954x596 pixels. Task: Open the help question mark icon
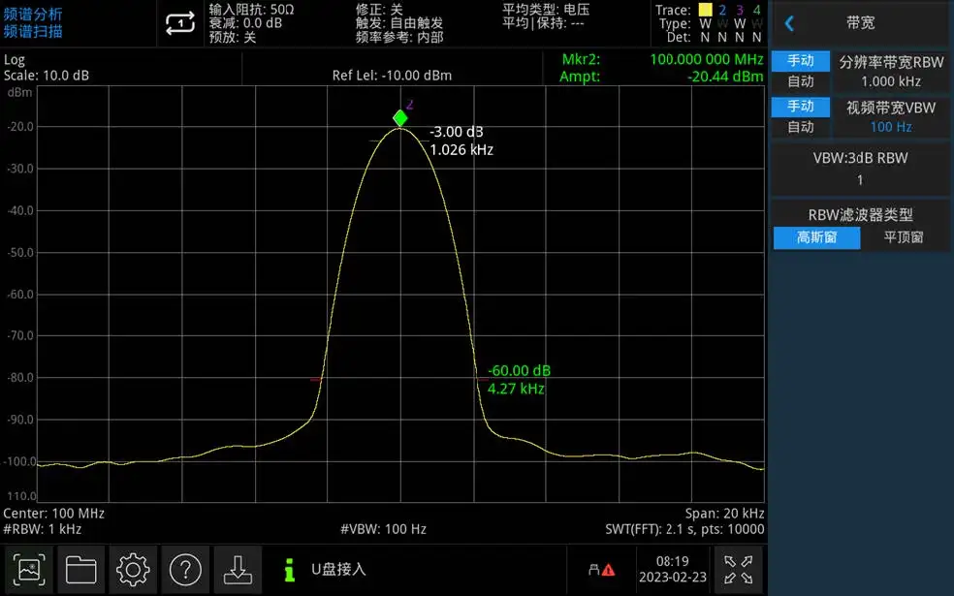185,570
